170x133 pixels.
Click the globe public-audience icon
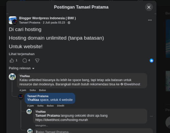coord(69,23)
